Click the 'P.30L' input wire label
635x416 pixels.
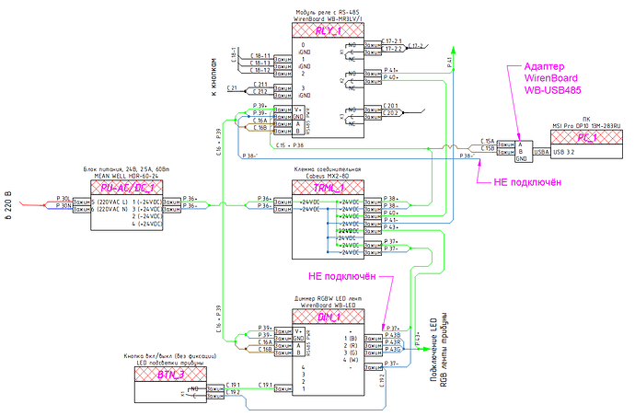(x=63, y=199)
